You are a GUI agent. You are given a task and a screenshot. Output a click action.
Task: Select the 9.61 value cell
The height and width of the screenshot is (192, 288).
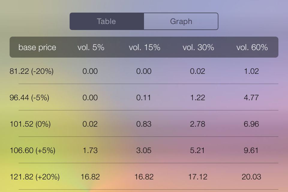[251, 151]
